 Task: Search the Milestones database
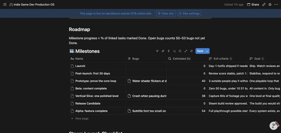tap(180, 51)
